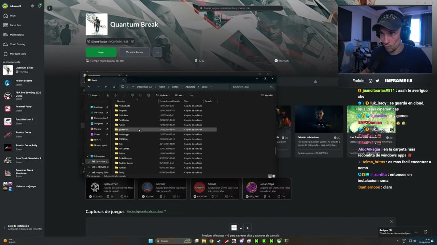
Task: Open the Windows Start menu
Action: (151, 241)
